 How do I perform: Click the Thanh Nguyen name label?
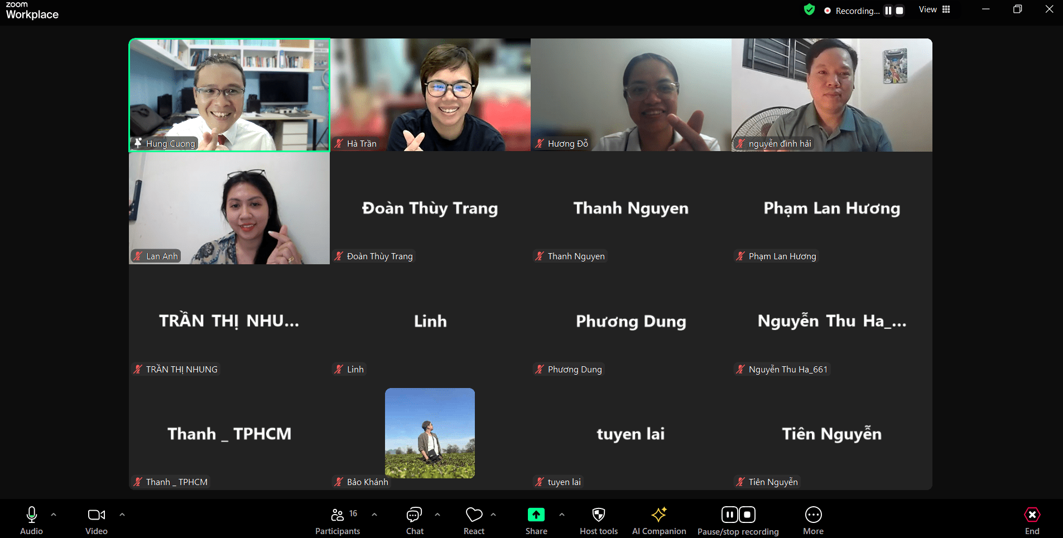click(576, 256)
